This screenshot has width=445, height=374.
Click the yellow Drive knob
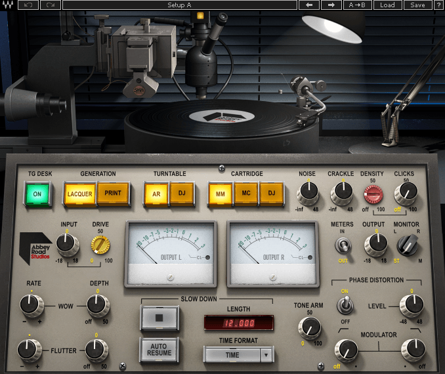pos(100,245)
